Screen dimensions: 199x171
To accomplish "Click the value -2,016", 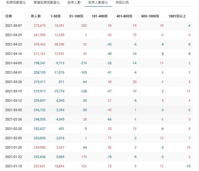I will tap(60, 138).
